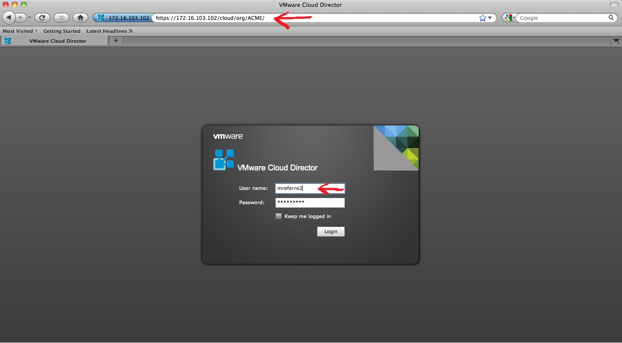This screenshot has height=343, width=622.
Task: Toggle toolbar with title bar pill button
Action: click(614, 5)
